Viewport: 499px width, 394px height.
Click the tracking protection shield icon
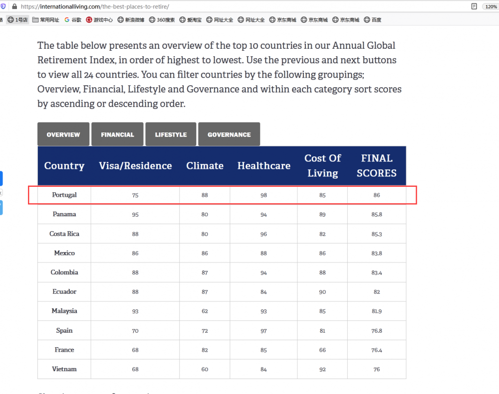3,6
